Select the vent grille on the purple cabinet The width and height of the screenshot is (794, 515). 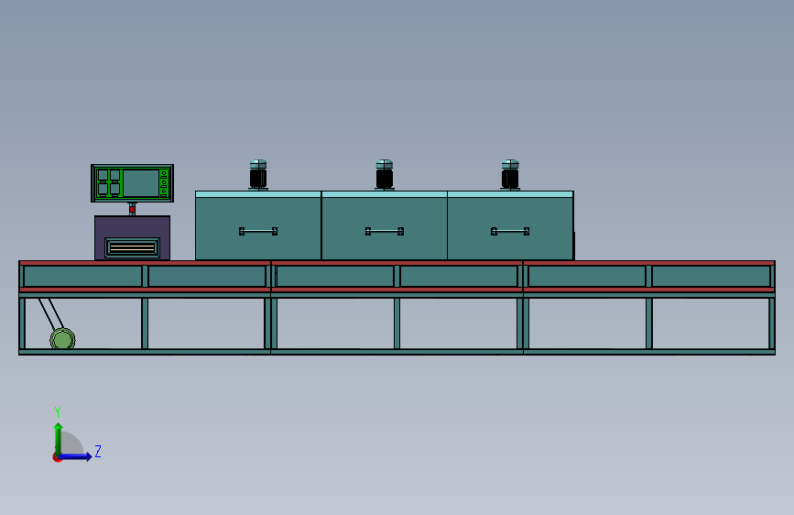[x=132, y=247]
